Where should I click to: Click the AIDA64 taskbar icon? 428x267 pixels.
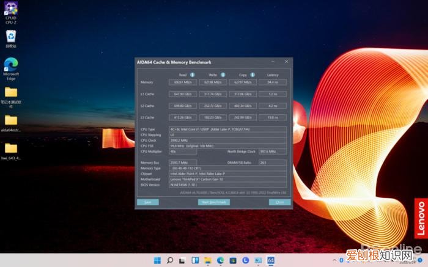270,260
